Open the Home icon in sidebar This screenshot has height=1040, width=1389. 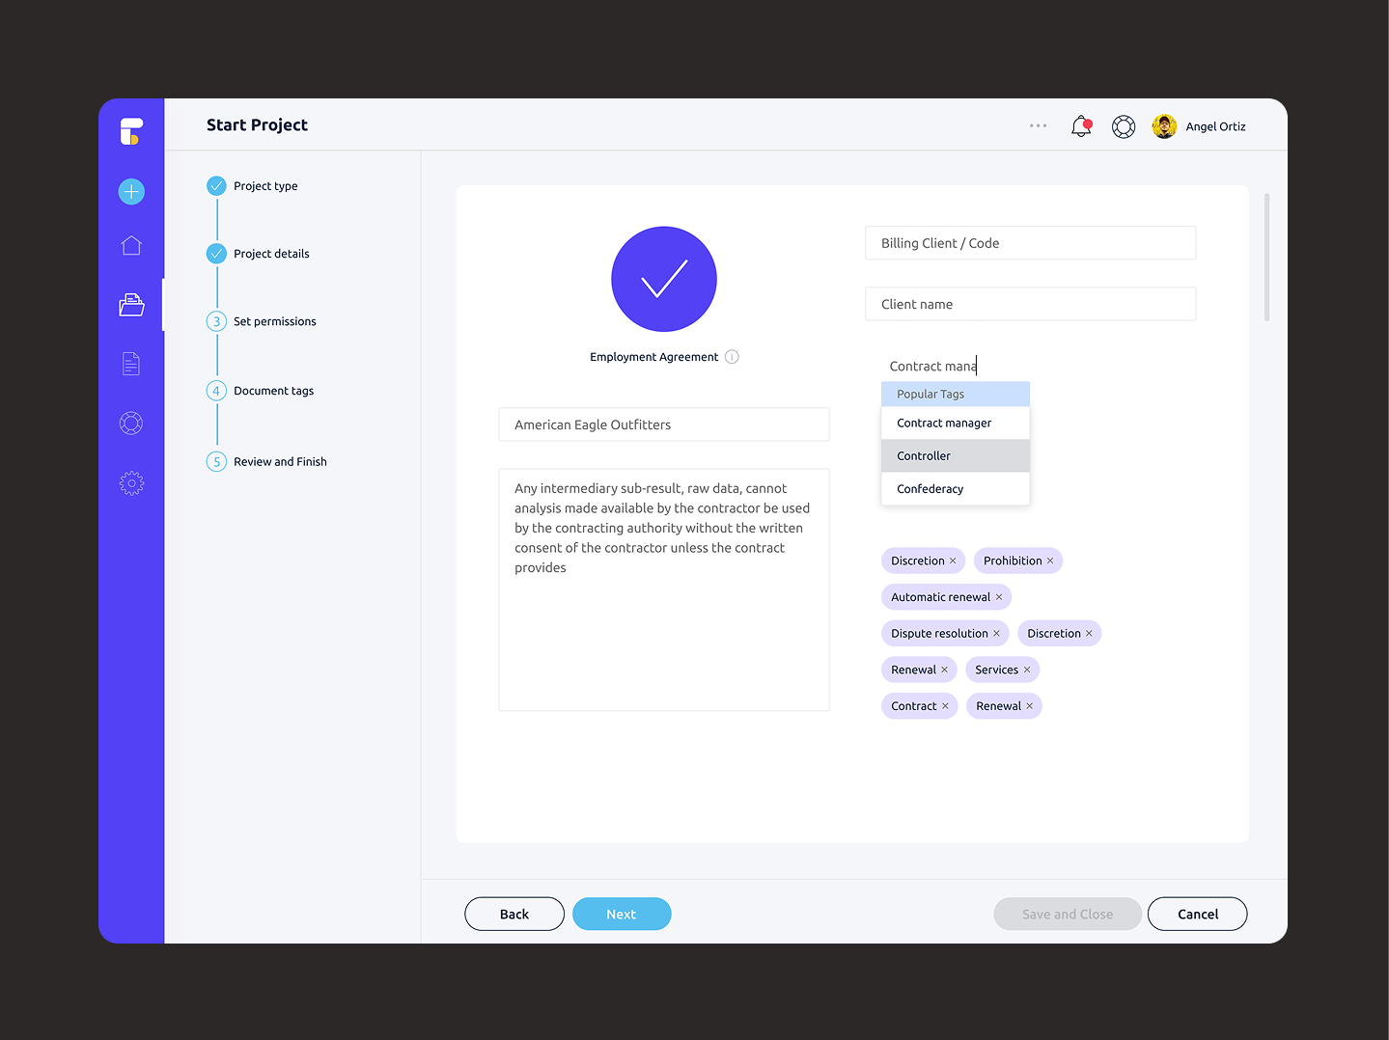pos(131,246)
